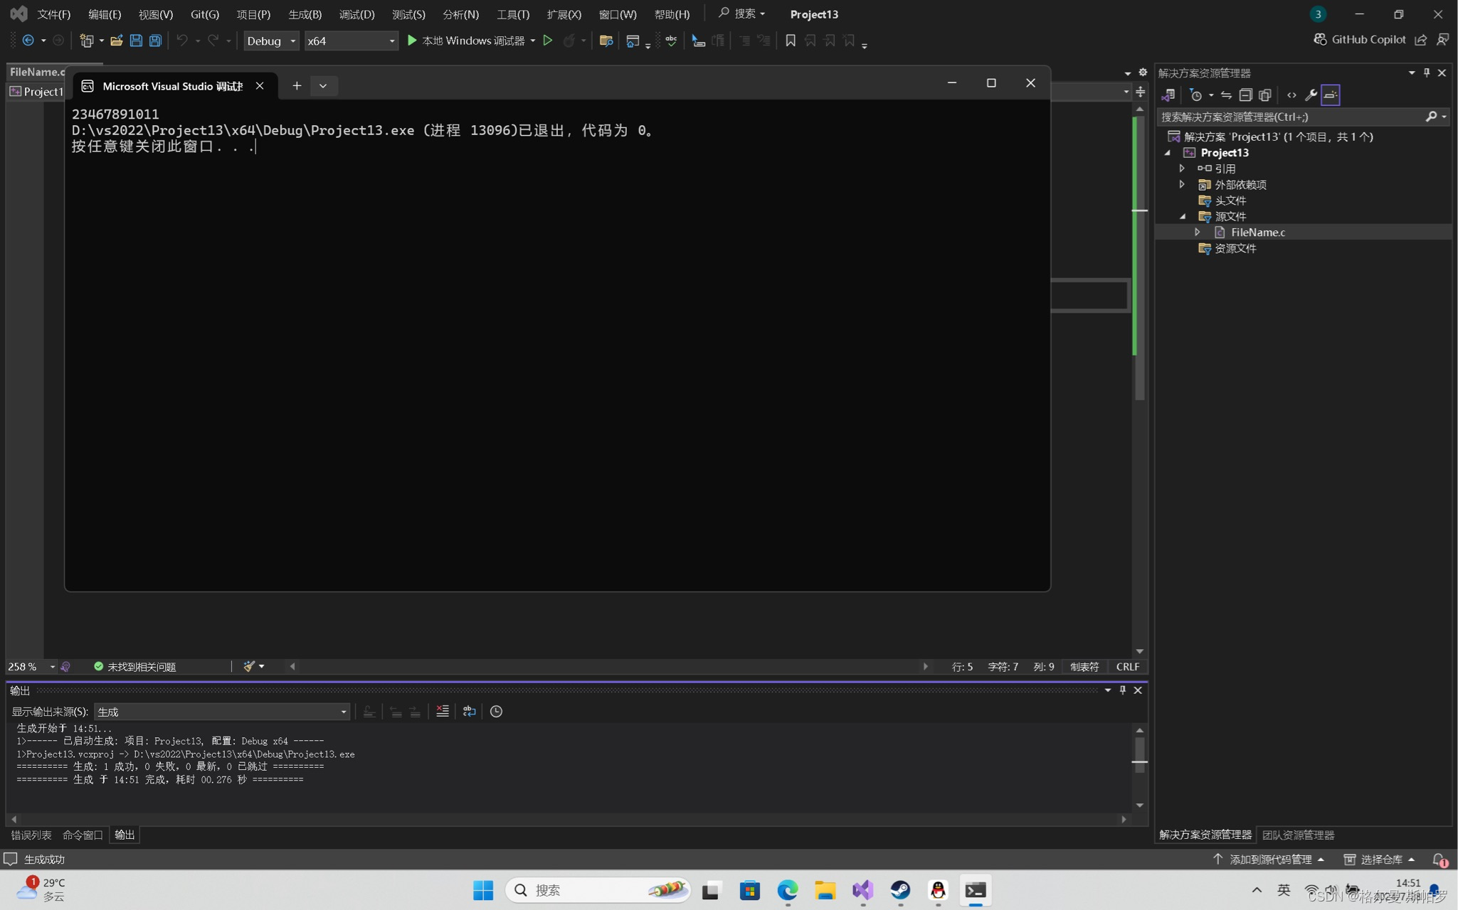Click the toggle bookmark icon in toolbar
The image size is (1458, 910).
790,41
